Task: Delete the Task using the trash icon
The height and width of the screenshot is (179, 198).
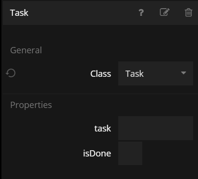Action: (x=188, y=12)
